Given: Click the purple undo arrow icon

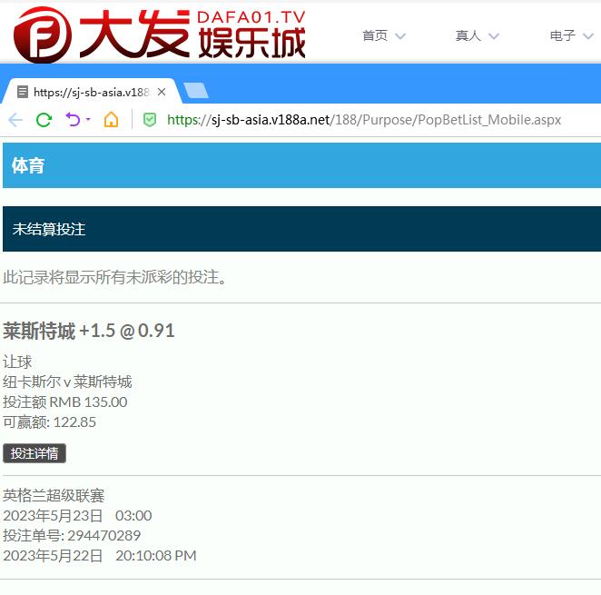Looking at the screenshot, I should pos(73,120).
